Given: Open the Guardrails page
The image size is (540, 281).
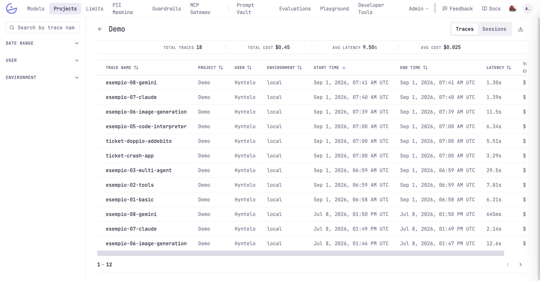Looking at the screenshot, I should [x=167, y=9].
